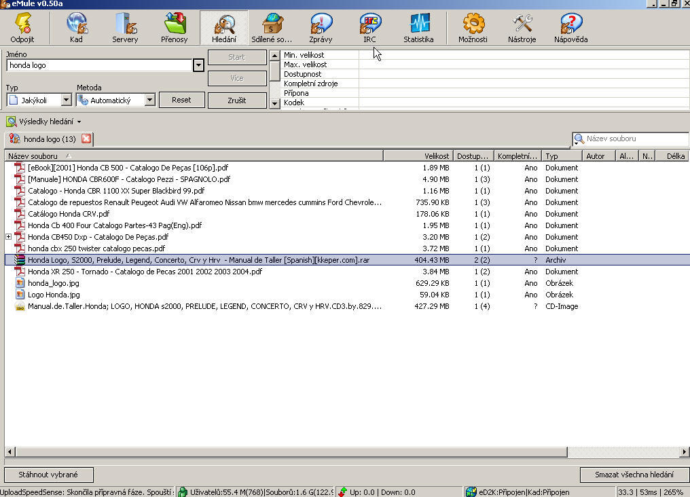Open the IRC chat toolbar icon

[369, 28]
